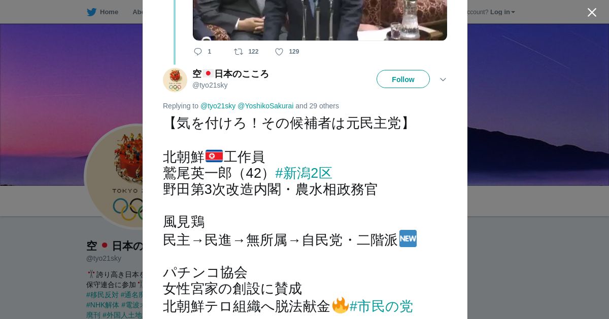The width and height of the screenshot is (609, 319).
Task: Open the #NHK解体 hashtag in the bio
Action: coord(103,305)
